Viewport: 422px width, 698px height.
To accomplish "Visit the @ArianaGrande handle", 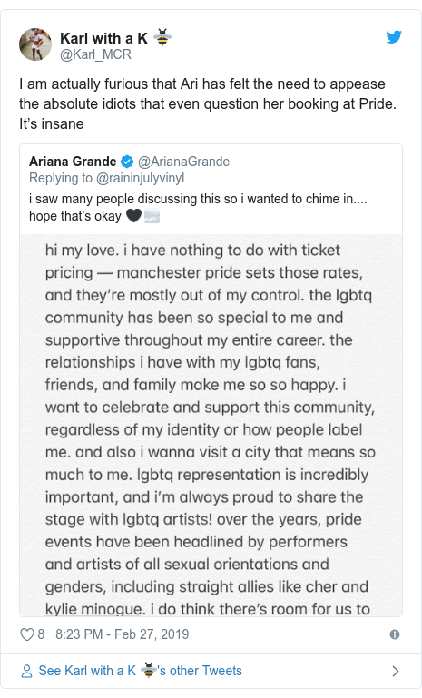I will tap(184, 162).
